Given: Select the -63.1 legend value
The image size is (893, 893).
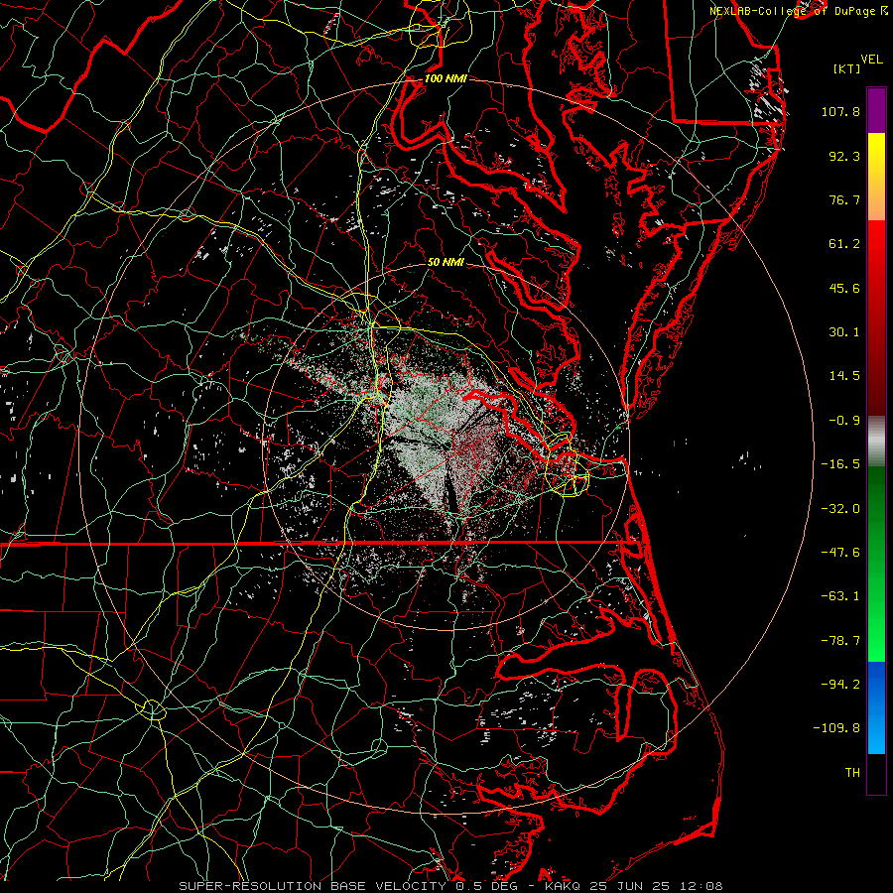Looking at the screenshot, I should coord(840,596).
